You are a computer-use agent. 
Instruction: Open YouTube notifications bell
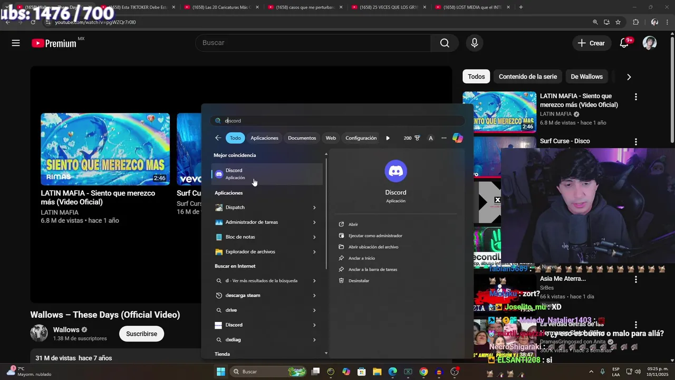click(624, 43)
